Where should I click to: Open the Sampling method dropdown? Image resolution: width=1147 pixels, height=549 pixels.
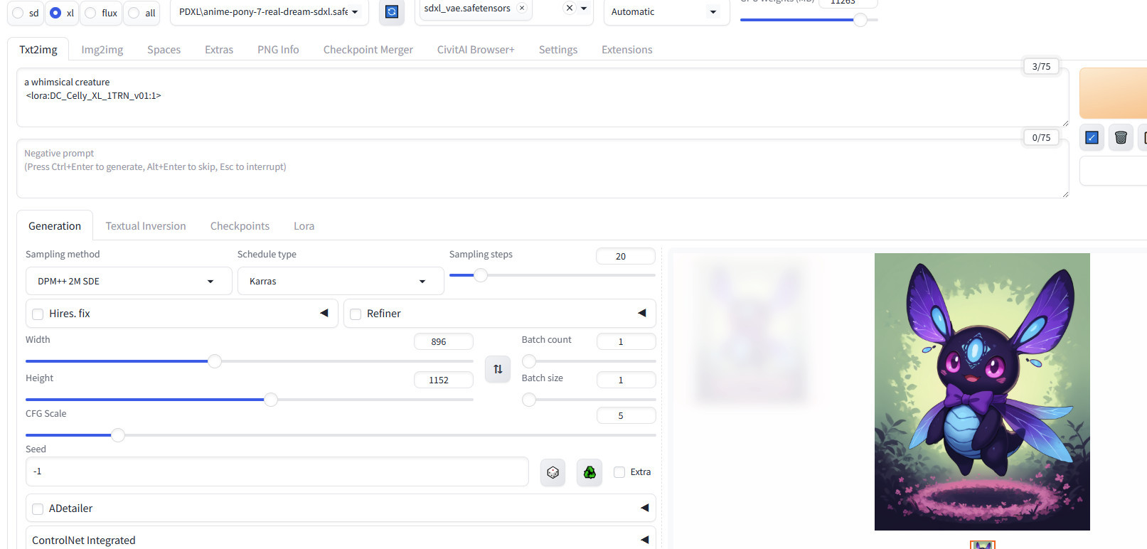(x=129, y=281)
